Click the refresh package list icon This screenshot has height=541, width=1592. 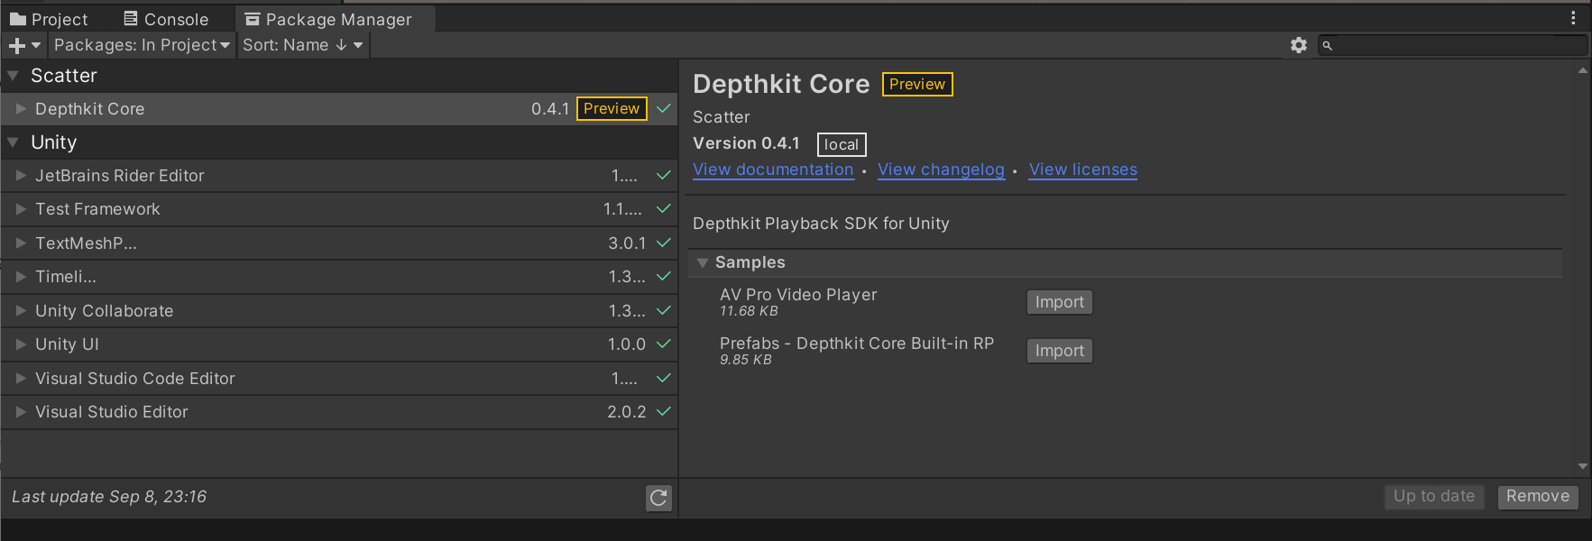click(658, 498)
